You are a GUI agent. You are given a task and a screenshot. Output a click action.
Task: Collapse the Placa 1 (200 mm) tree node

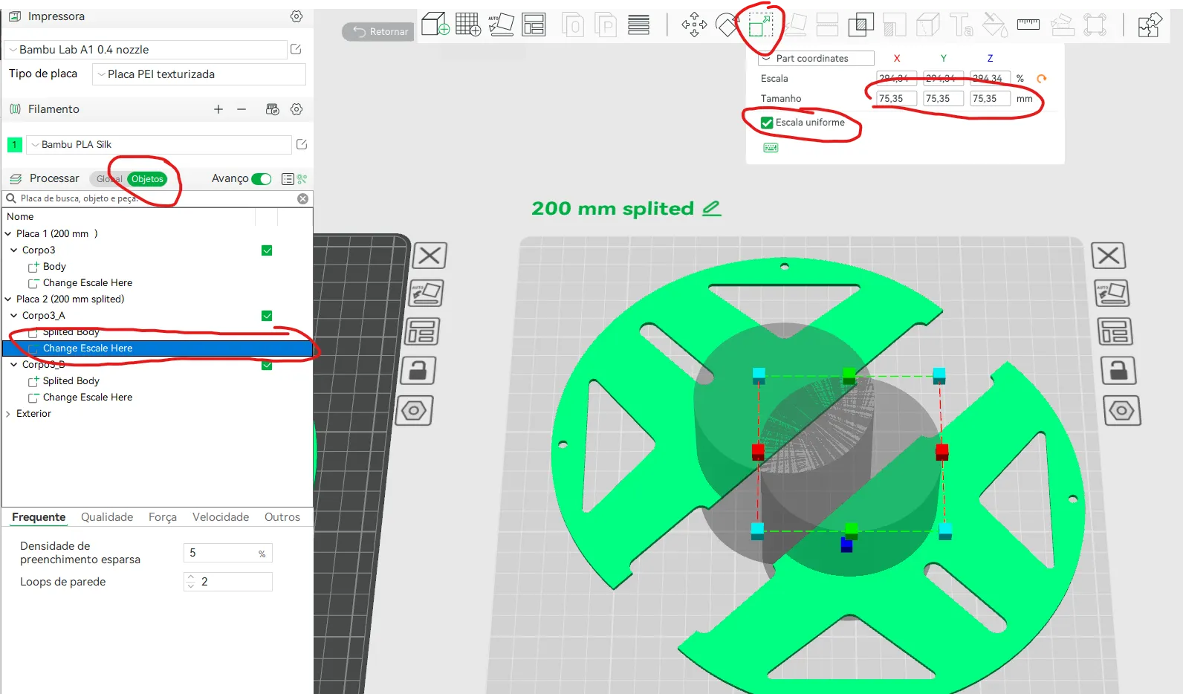coord(8,234)
